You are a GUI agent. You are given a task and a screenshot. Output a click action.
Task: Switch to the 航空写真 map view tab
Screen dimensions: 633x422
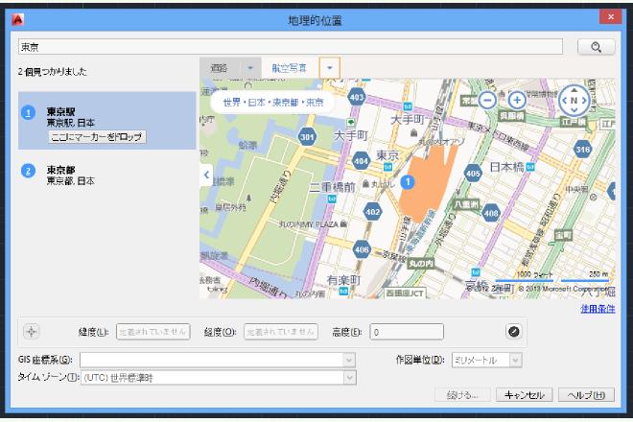(290, 68)
